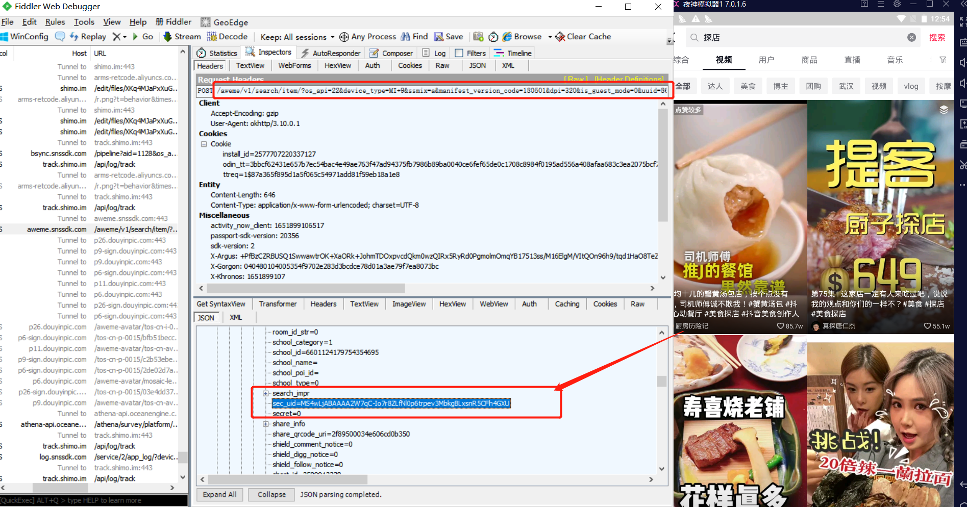
Task: Click the 美食 filter chip
Action: coord(748,86)
